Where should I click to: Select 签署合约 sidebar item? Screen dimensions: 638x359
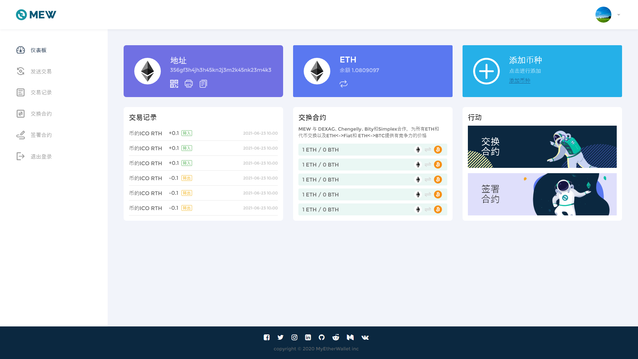point(41,135)
